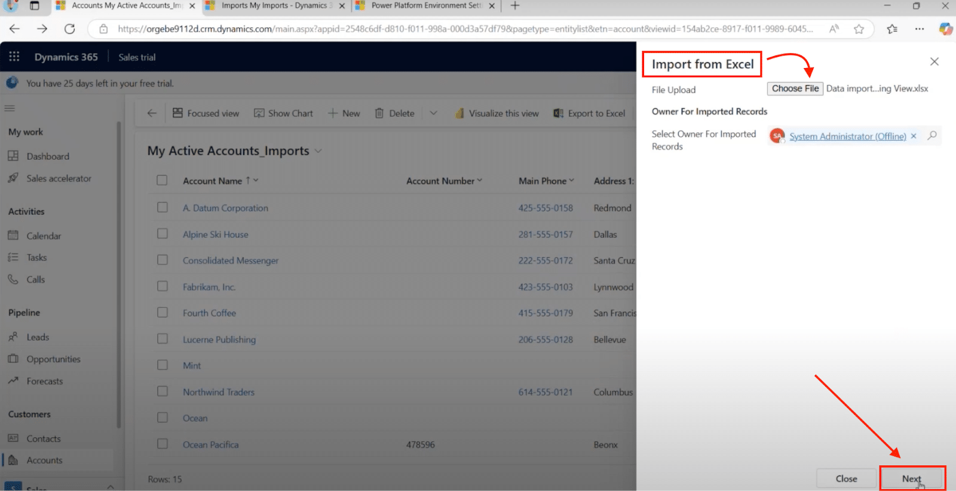The image size is (956, 491).
Task: Click the back arrow in the command bar
Action: pyautogui.click(x=152, y=113)
